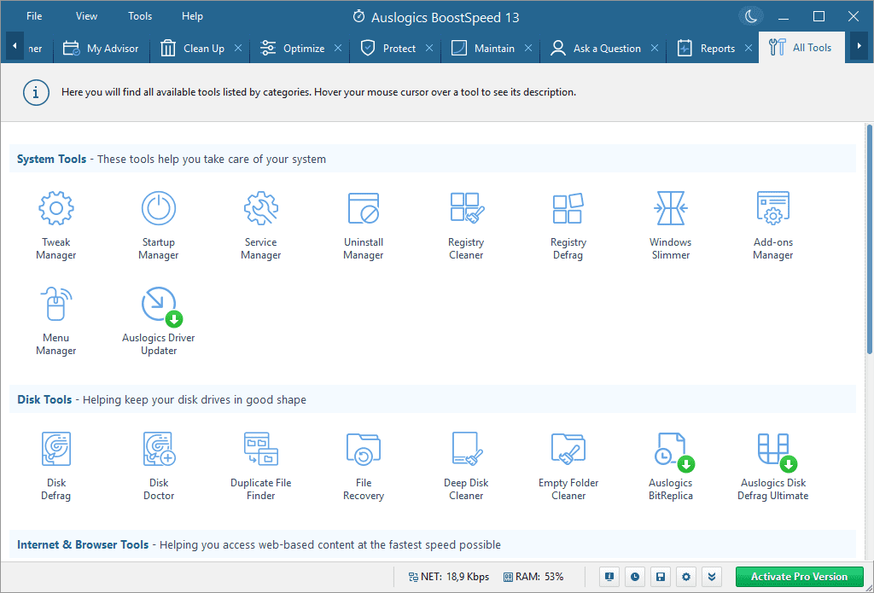
Task: Open the View menu
Action: click(x=86, y=16)
